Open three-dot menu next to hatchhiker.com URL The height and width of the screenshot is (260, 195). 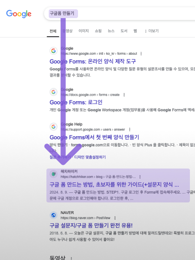[140, 177]
